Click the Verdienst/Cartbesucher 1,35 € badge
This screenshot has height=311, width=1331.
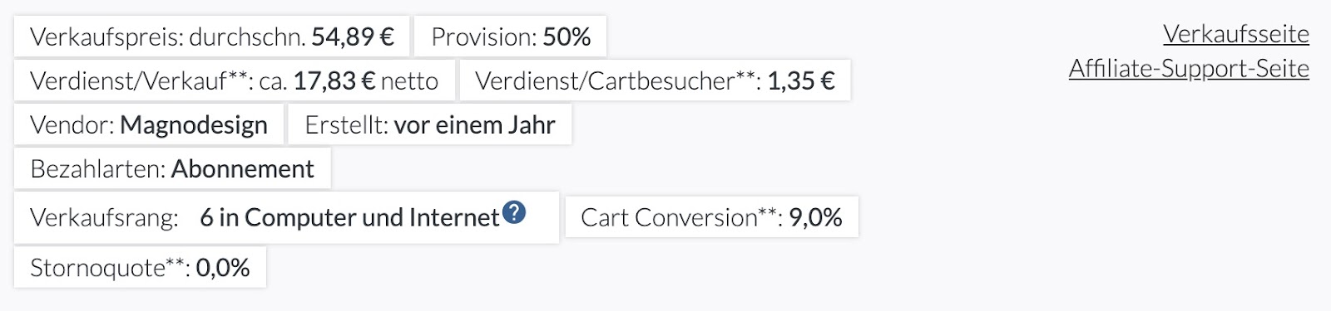[655, 80]
